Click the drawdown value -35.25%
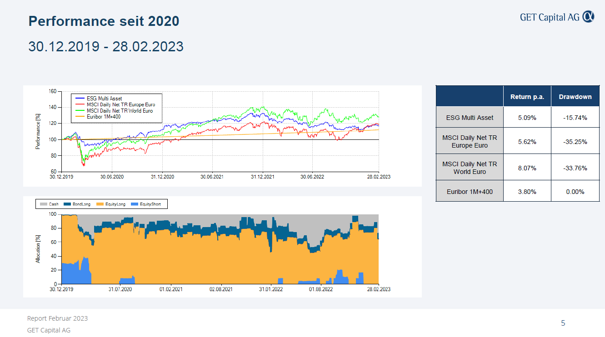605x337 pixels. (x=575, y=142)
